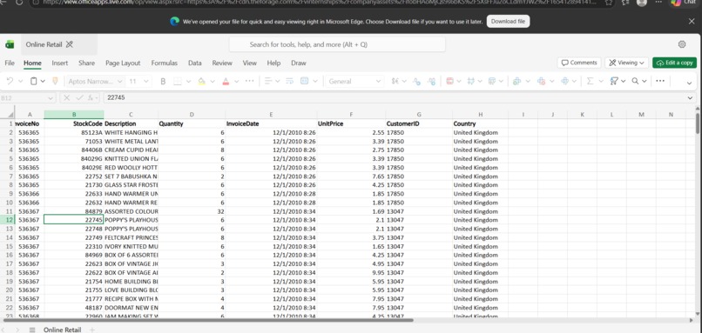Image resolution: width=702 pixels, height=333 pixels.
Task: Click Decrease Decimal icon
Action: click(417, 81)
